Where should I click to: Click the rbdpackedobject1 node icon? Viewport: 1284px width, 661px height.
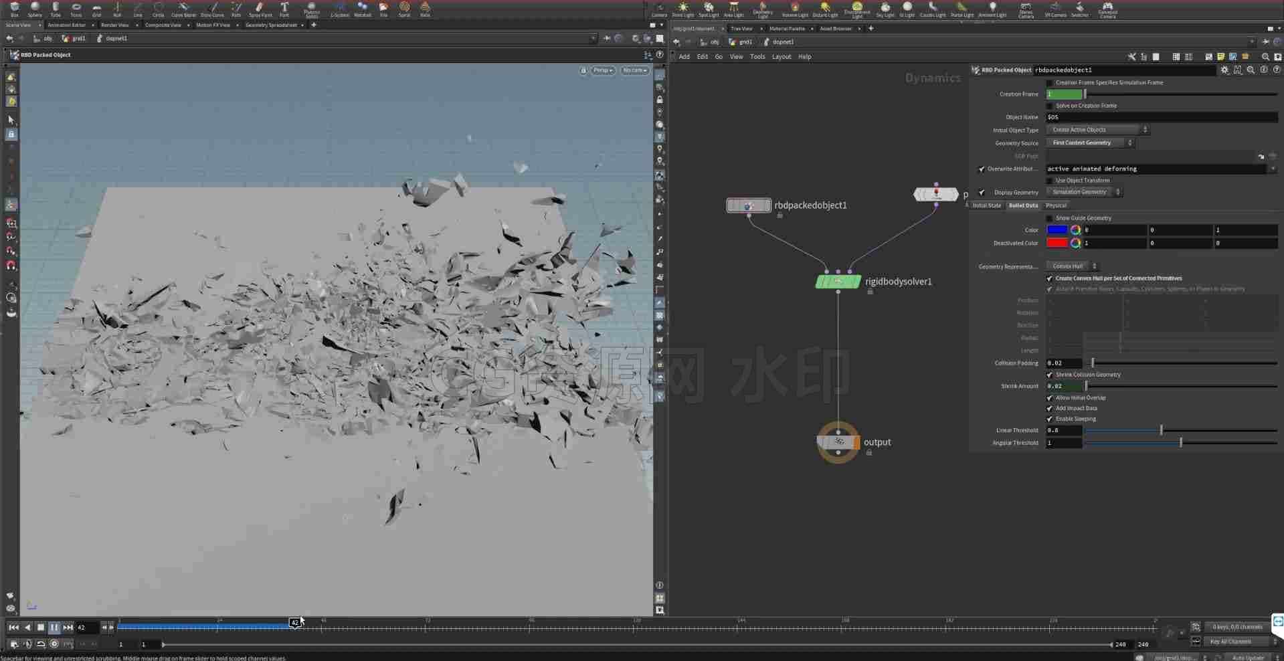pos(749,205)
